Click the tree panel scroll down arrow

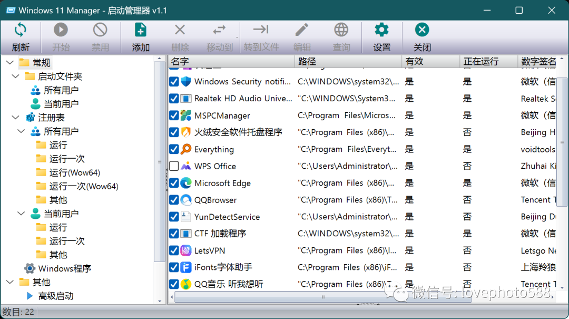pos(160,301)
